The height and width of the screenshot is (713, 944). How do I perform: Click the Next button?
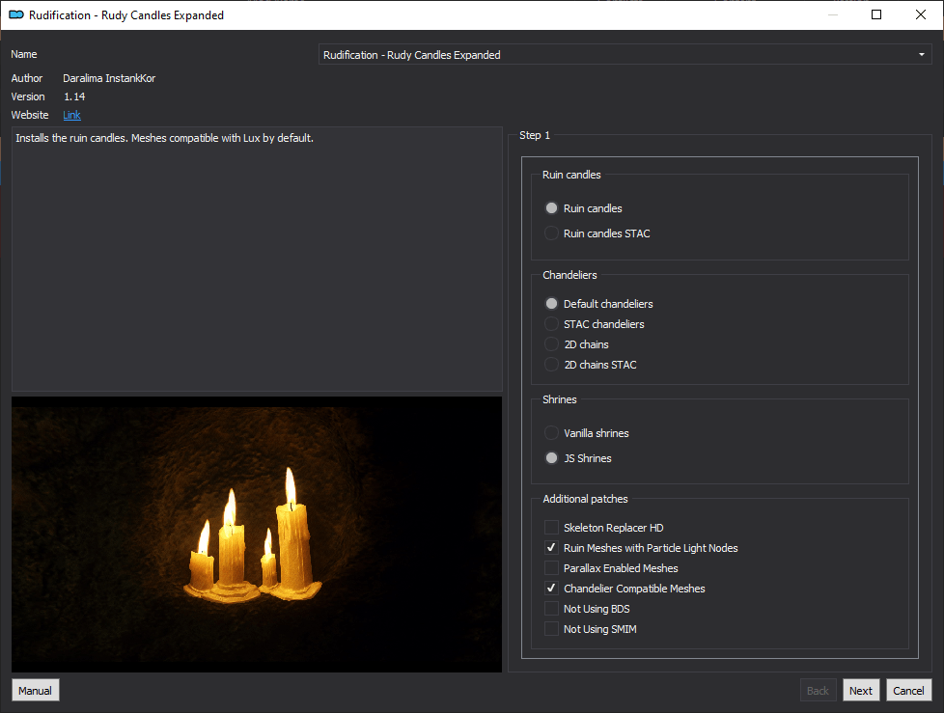pos(861,690)
